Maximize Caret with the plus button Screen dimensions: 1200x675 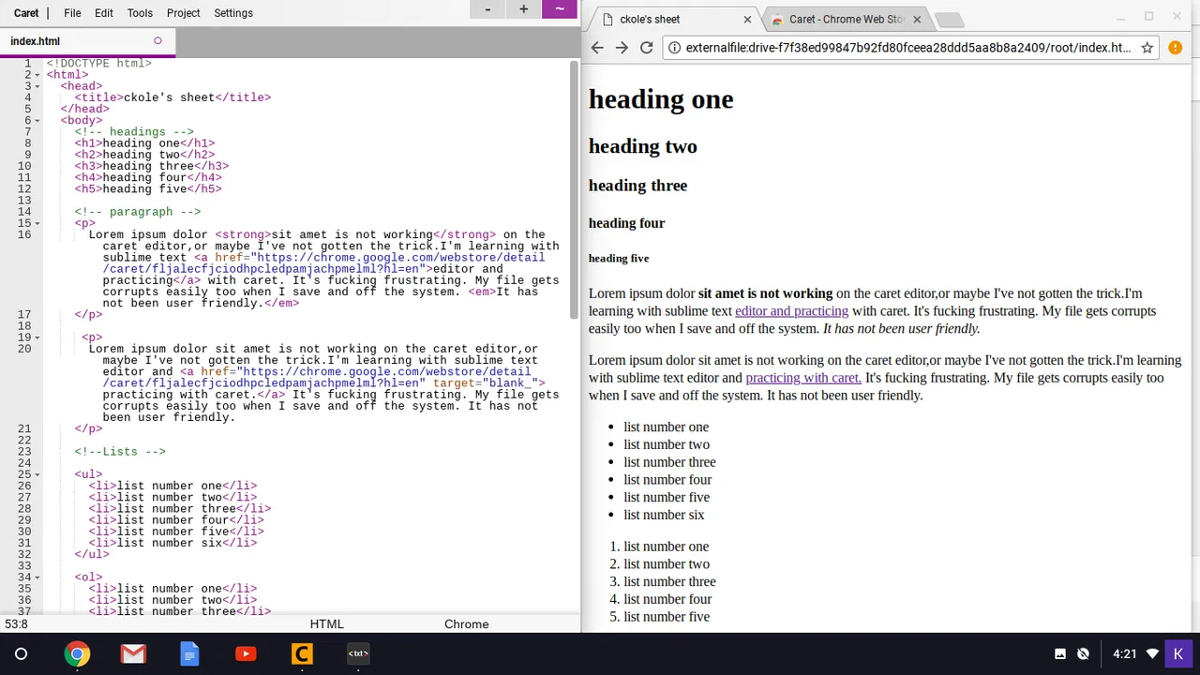point(523,9)
